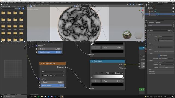The width and height of the screenshot is (175, 98).
Task: Click the pan (hand) viewport icon
Action: (143, 16)
